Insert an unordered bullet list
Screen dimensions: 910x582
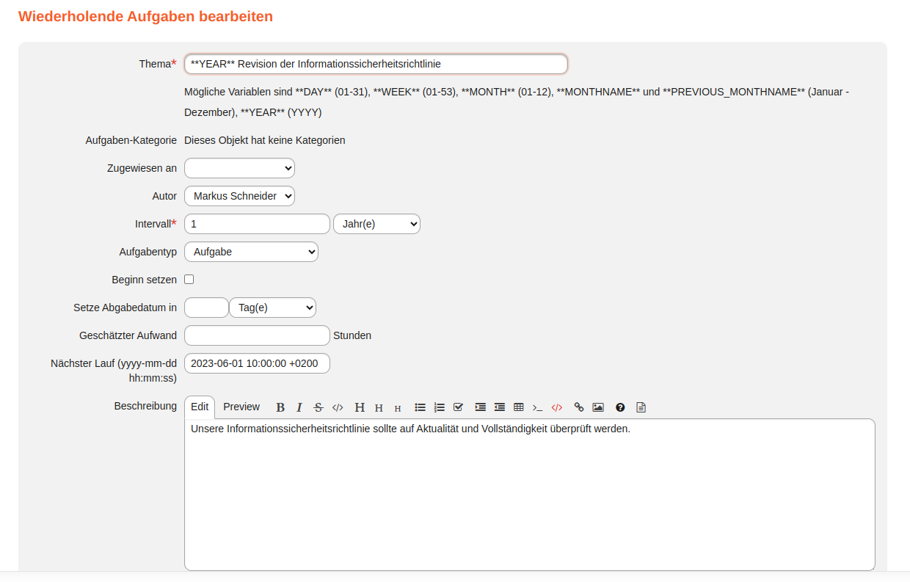pyautogui.click(x=421, y=407)
